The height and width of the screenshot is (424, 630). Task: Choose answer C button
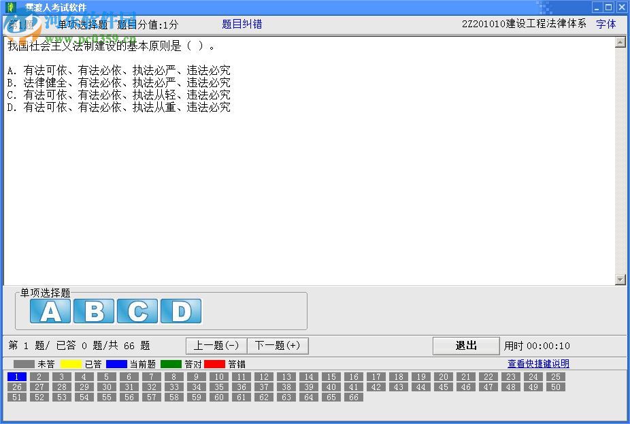pyautogui.click(x=137, y=311)
